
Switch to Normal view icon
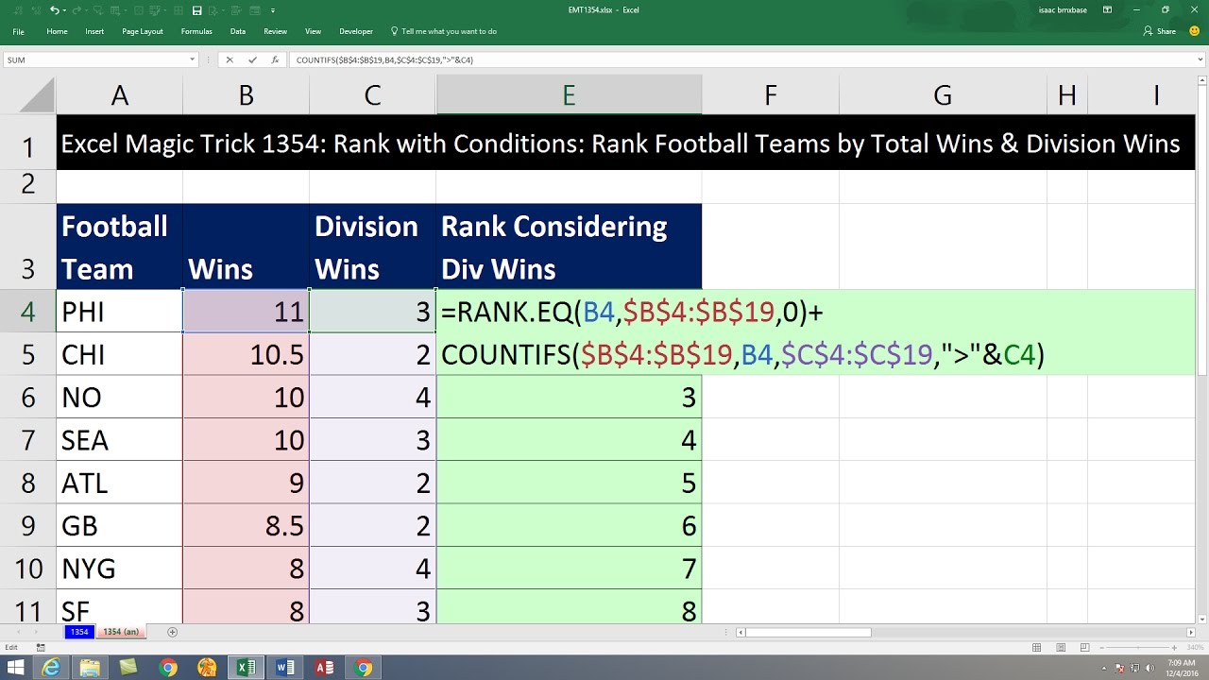pos(1036,647)
